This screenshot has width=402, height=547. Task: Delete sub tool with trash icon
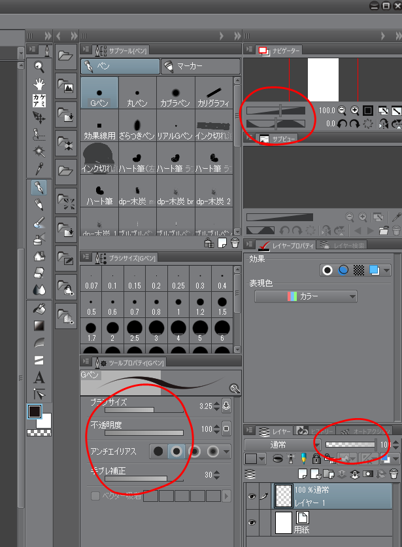tap(235, 243)
